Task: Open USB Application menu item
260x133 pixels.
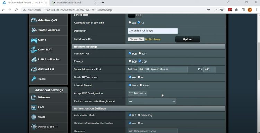Action: pyautogui.click(x=48, y=59)
